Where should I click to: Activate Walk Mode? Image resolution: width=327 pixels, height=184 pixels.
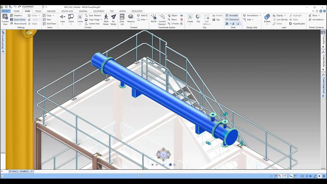(106, 19)
